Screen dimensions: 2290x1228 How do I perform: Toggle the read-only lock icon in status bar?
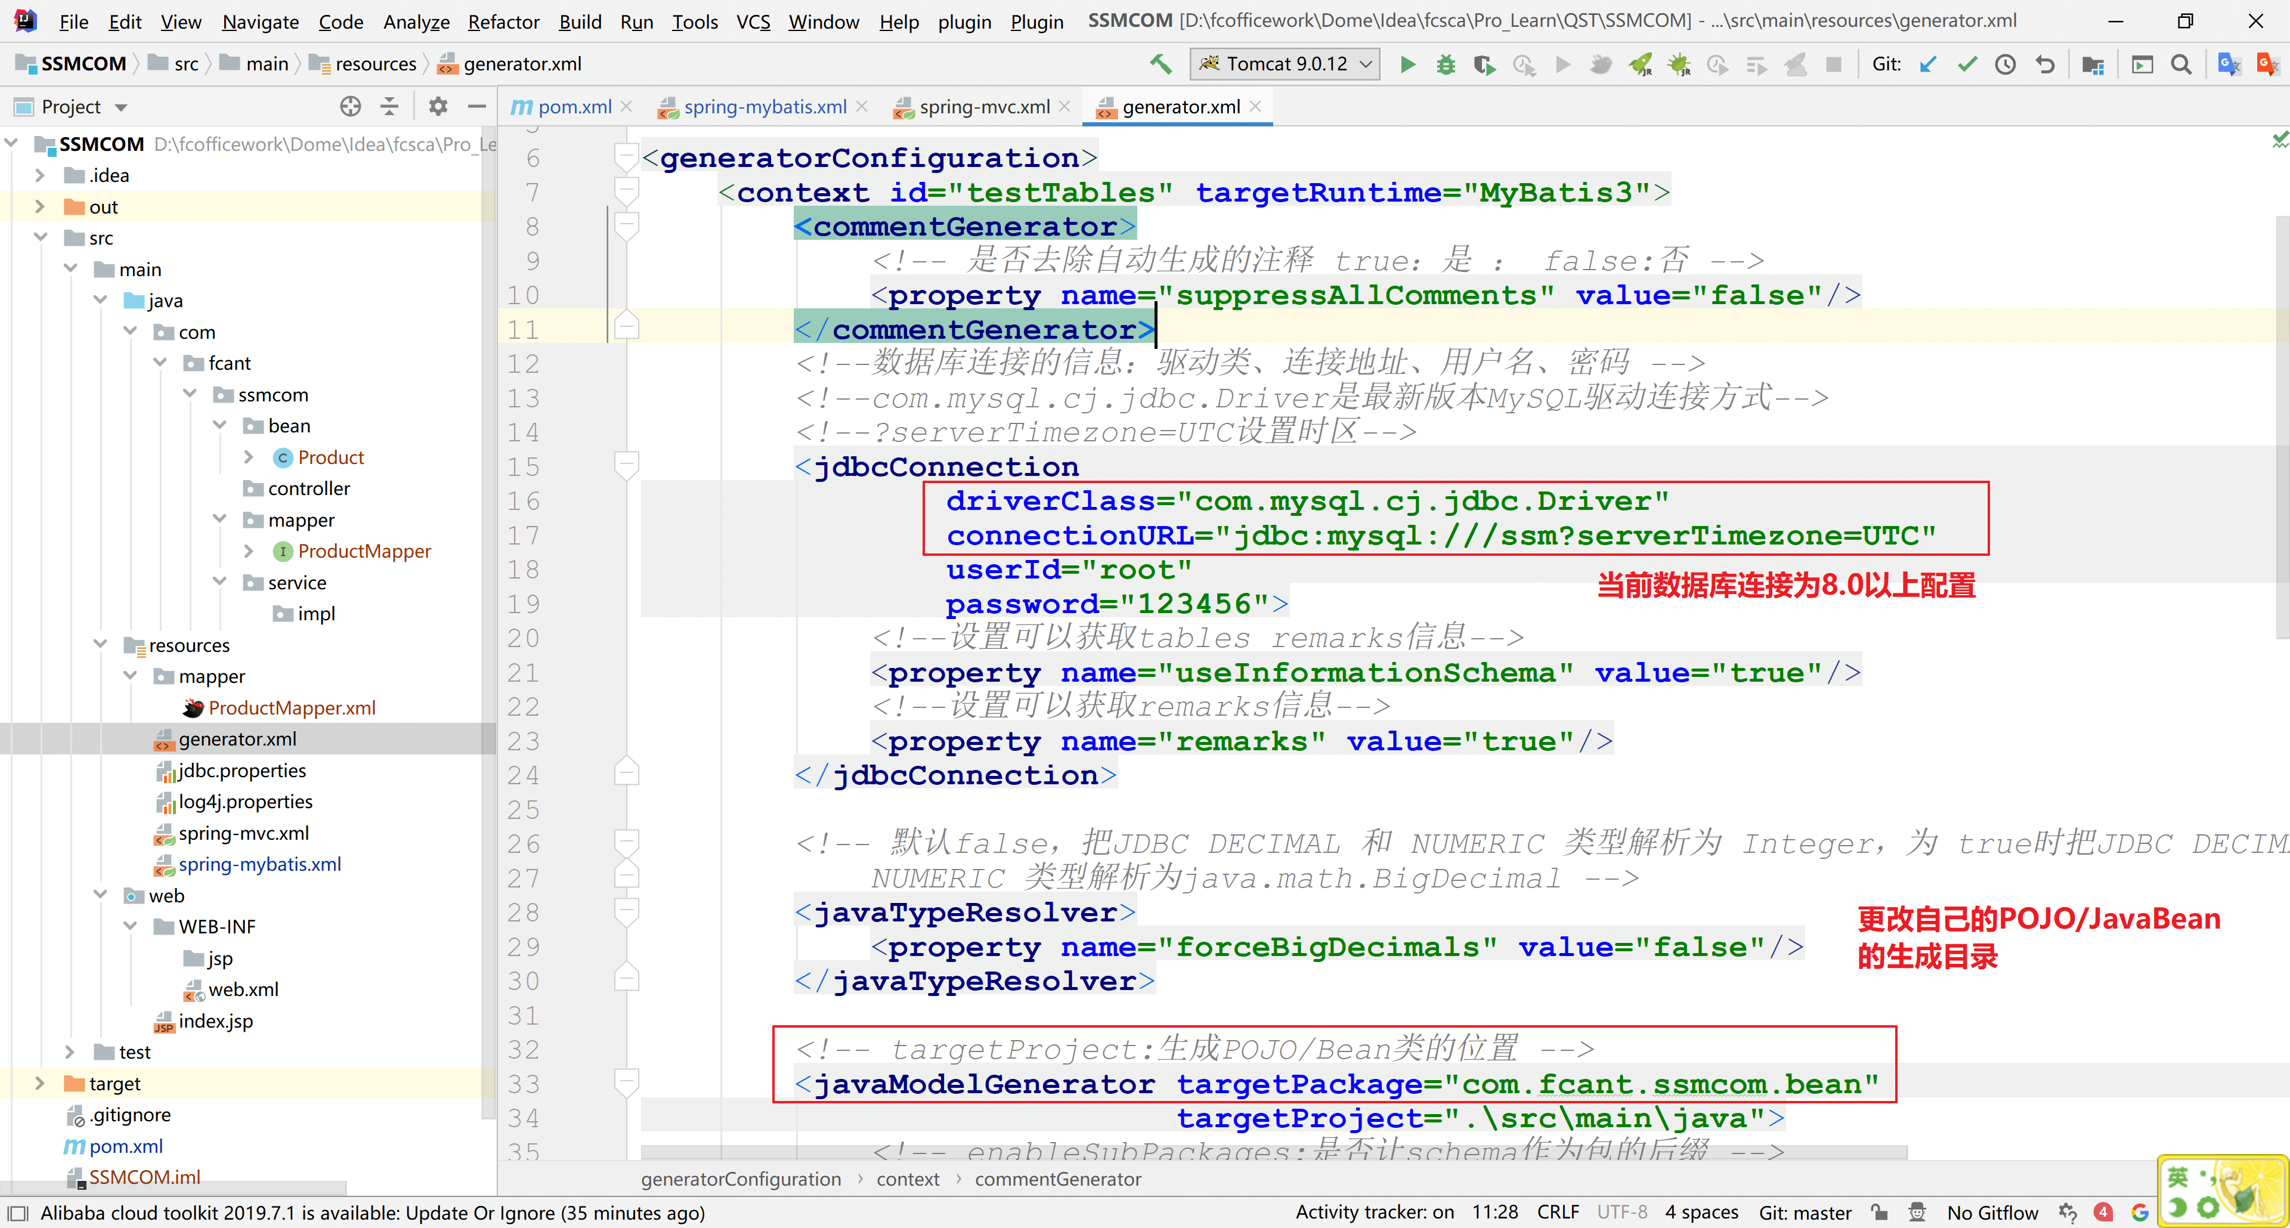point(1879,1212)
